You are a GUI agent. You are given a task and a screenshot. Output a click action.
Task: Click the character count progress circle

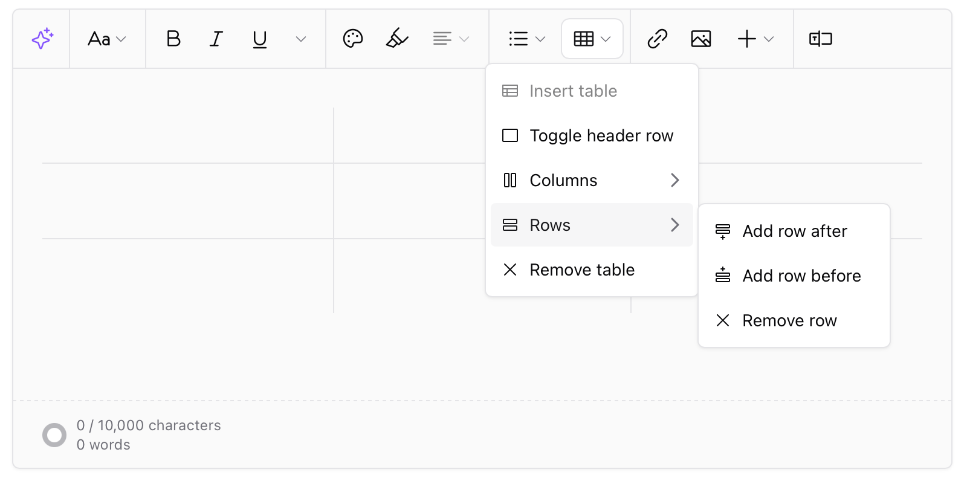[54, 434]
